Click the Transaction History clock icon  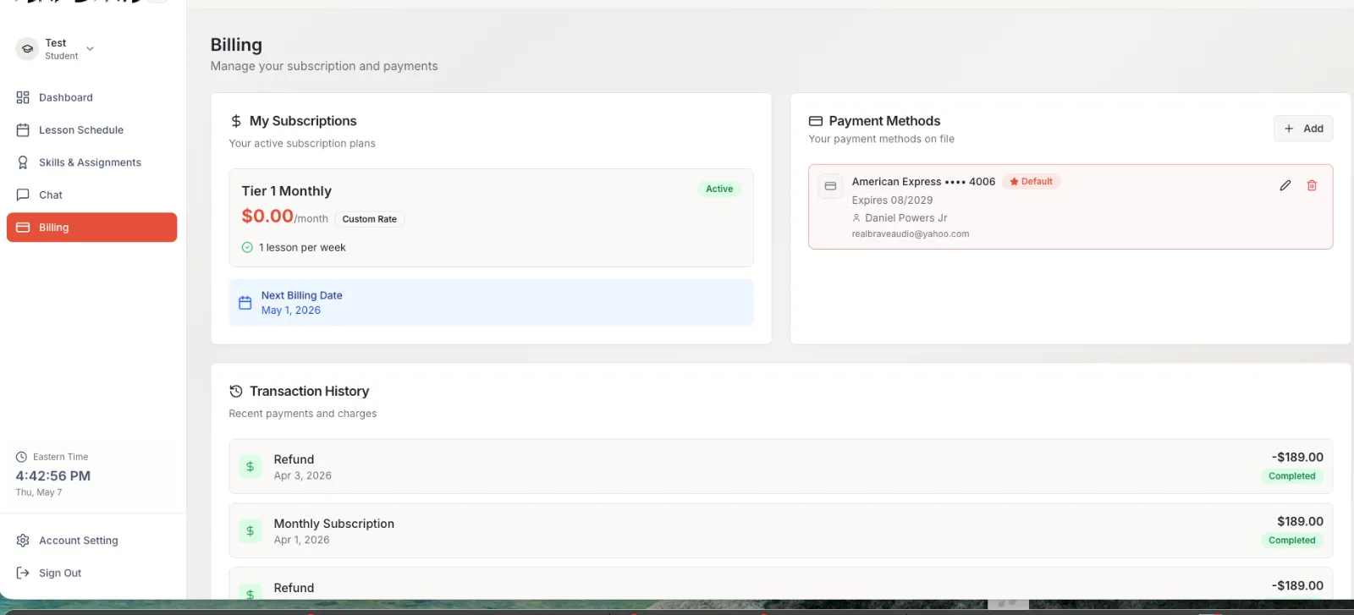pos(236,391)
